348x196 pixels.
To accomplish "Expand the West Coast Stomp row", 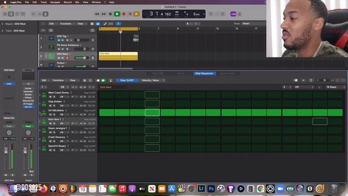I will coord(40,95).
